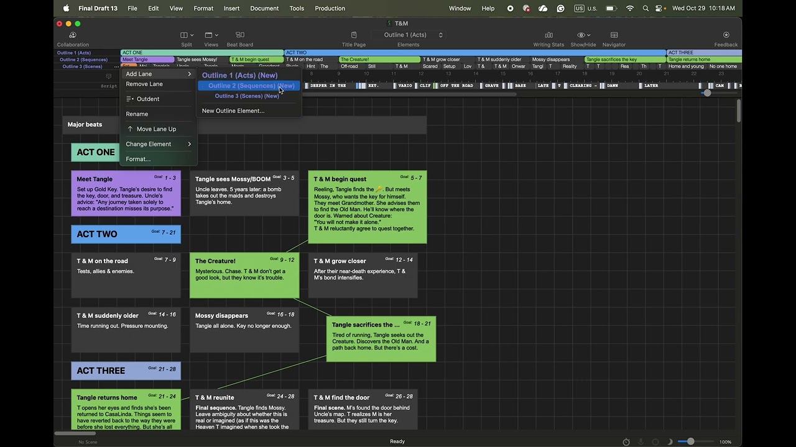
Task: Click the Feedback icon
Action: 726,35
